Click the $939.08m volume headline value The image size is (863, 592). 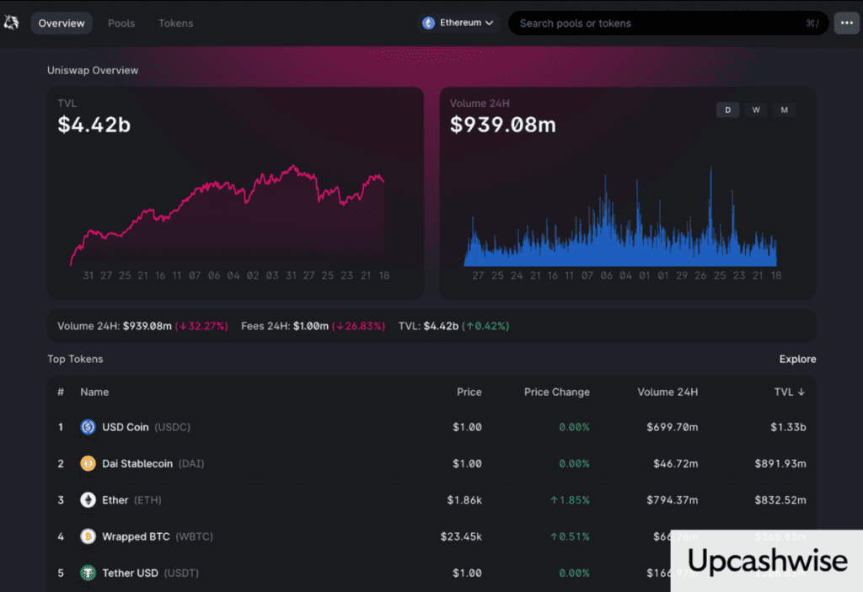coord(503,125)
